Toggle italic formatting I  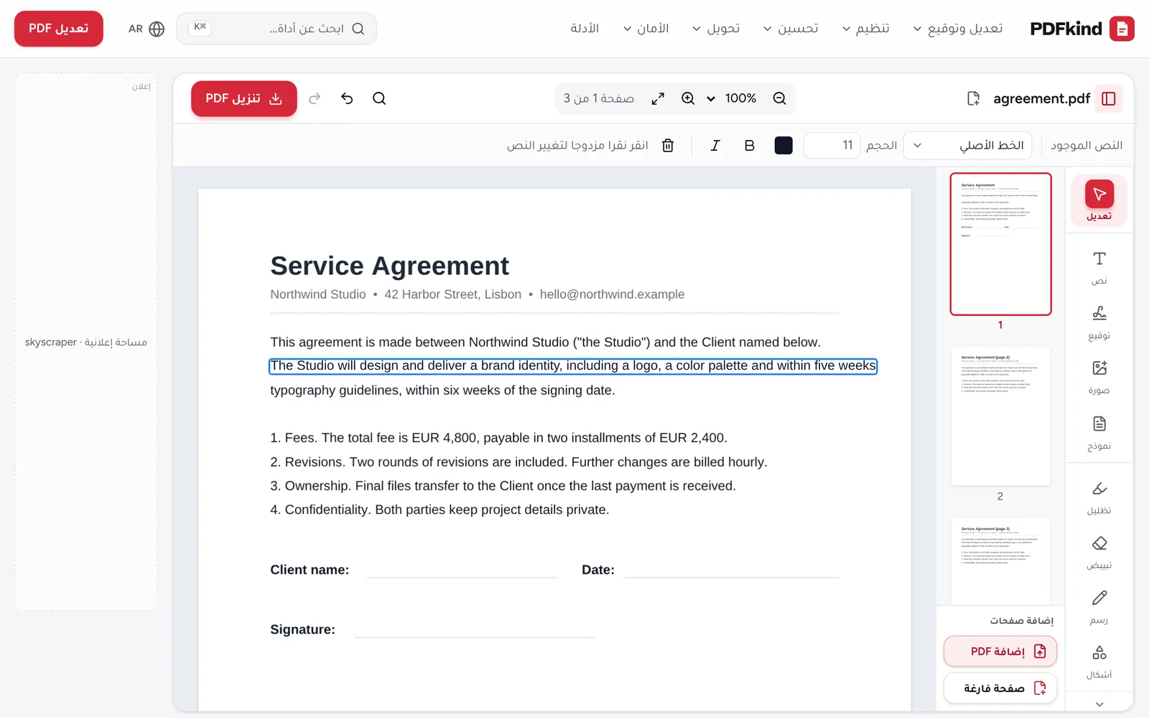click(715, 145)
